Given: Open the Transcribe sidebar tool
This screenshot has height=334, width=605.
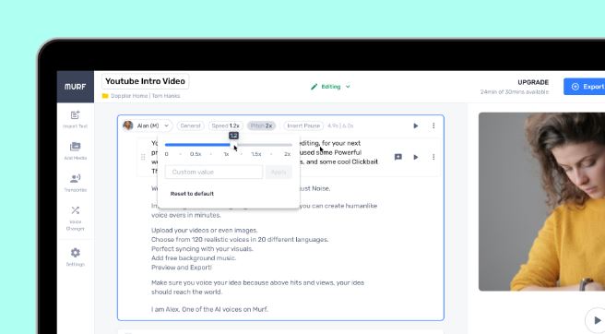Looking at the screenshot, I should click(x=76, y=183).
